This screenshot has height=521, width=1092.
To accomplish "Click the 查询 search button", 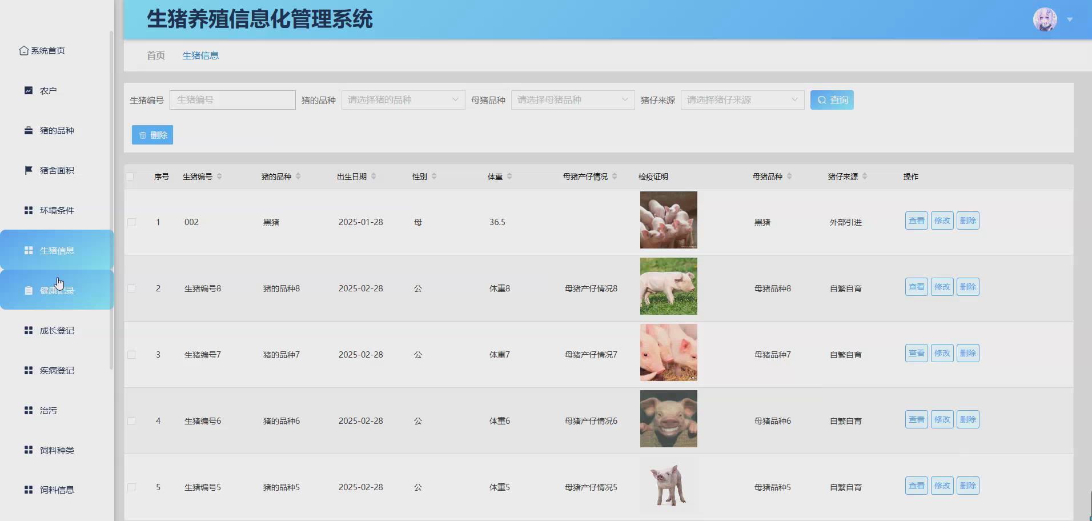I will 832,99.
